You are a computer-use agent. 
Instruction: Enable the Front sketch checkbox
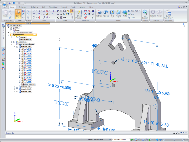click(20, 85)
